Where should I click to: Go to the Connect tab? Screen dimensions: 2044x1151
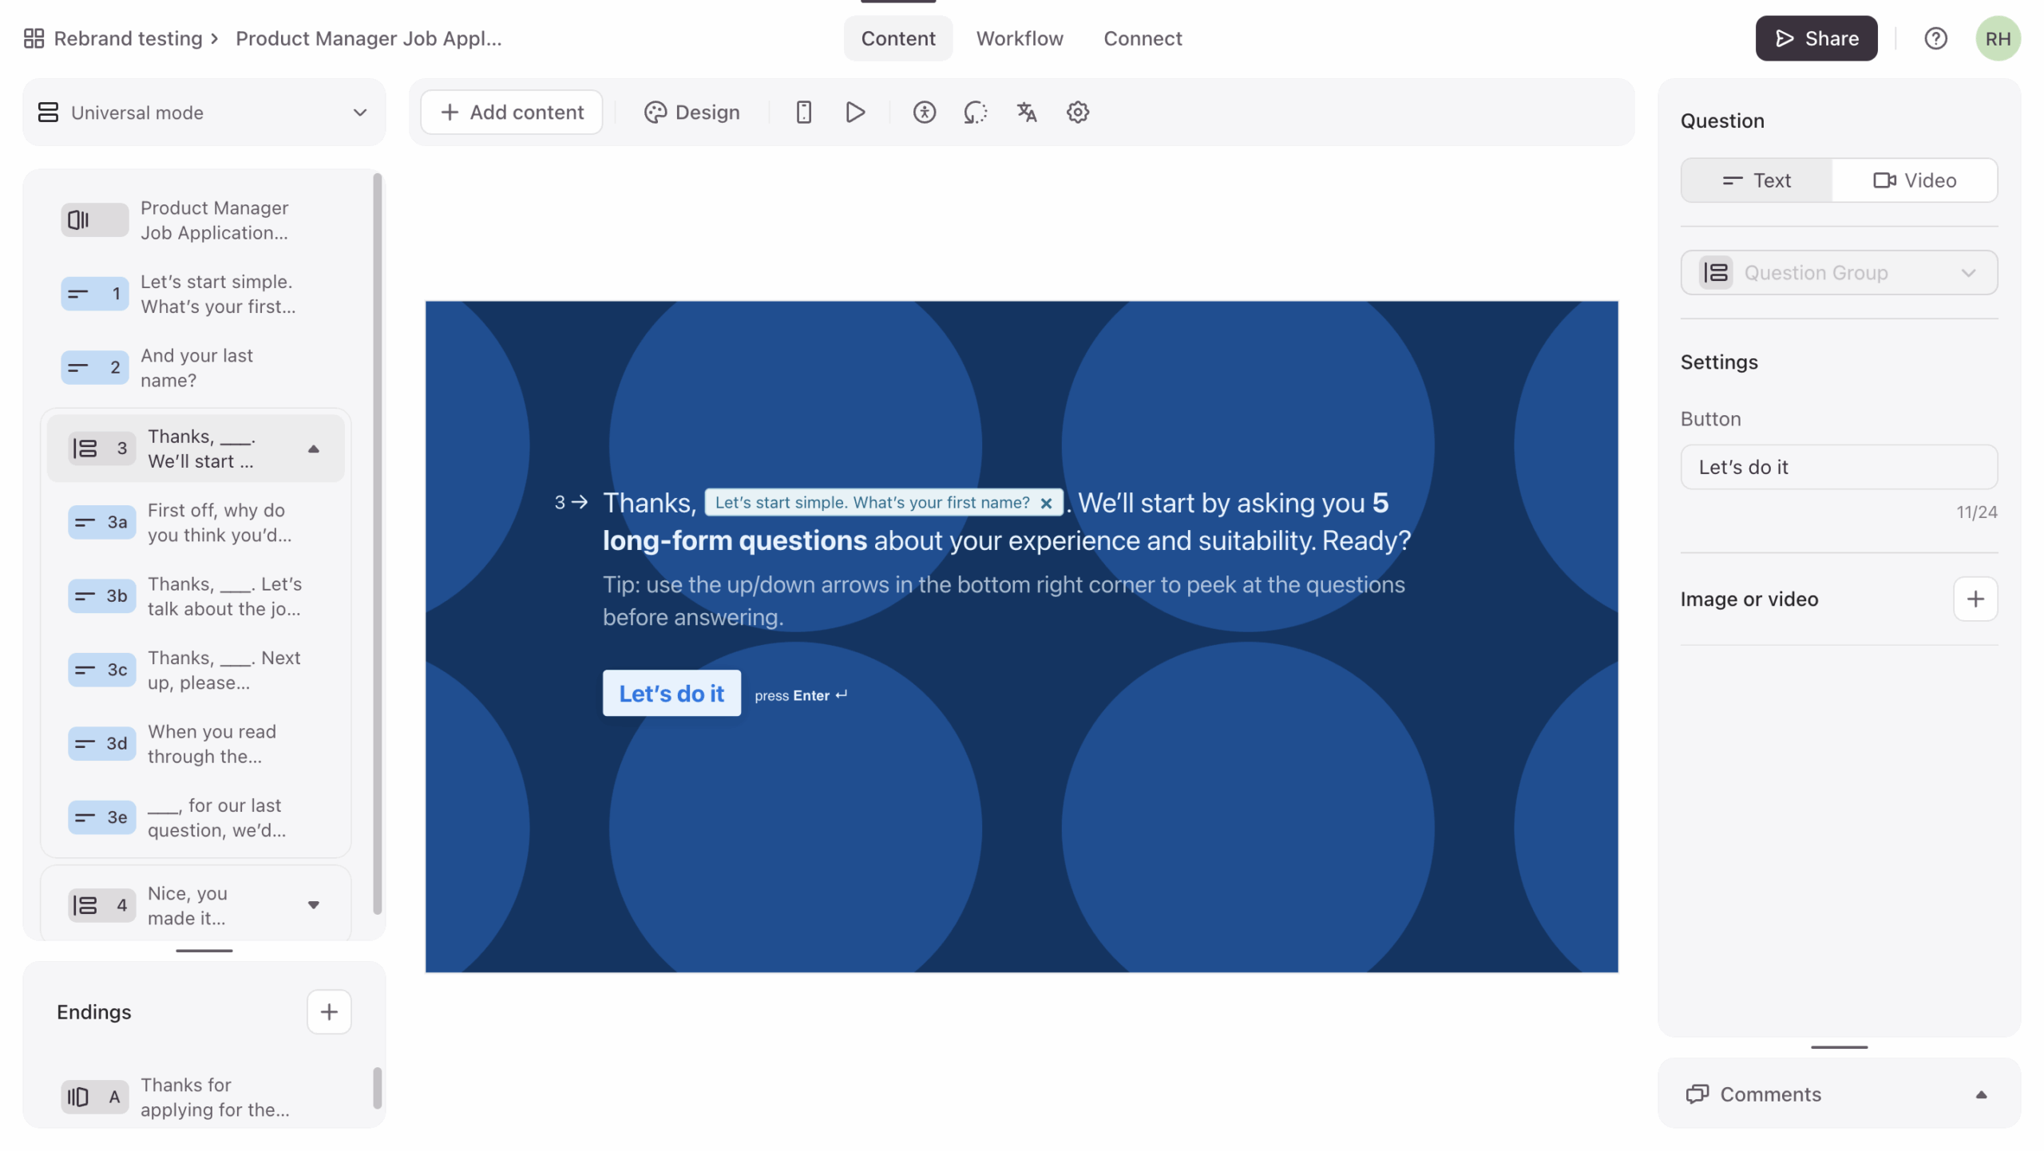[x=1142, y=38]
